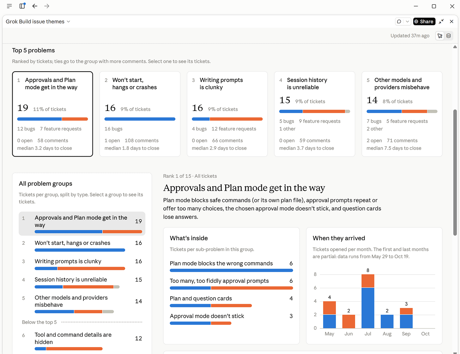Click Plan mode blocks the wrong commands sub-problem
The width and height of the screenshot is (460, 354).
pos(231,266)
